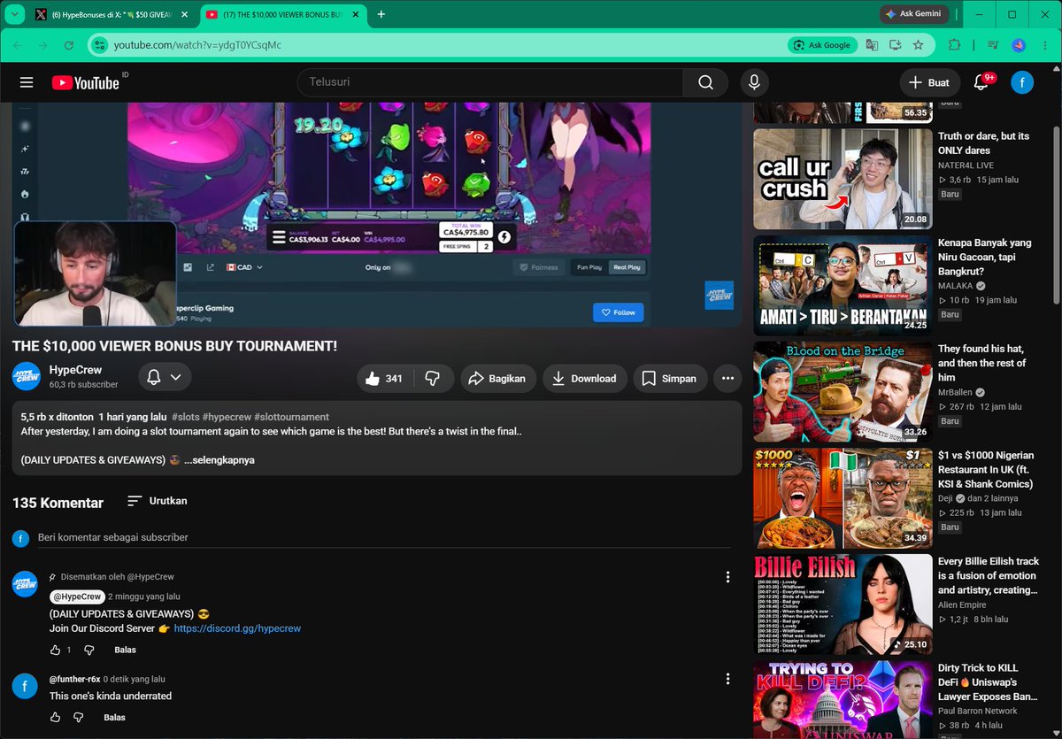
Task: Open the $1000 vs $1 restaurant thumbnail
Action: click(843, 498)
